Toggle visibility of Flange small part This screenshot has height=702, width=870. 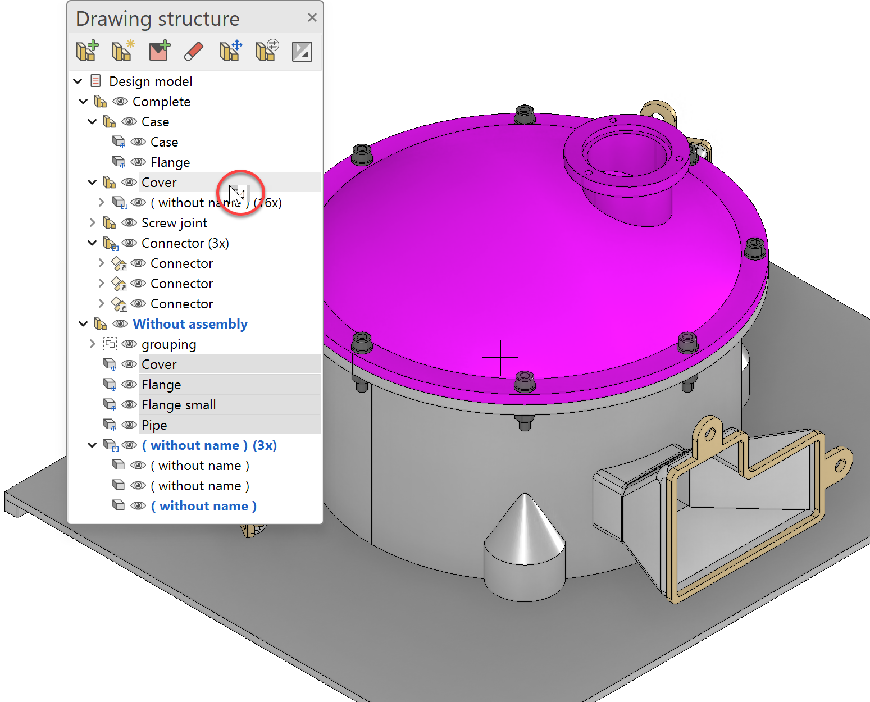(129, 405)
